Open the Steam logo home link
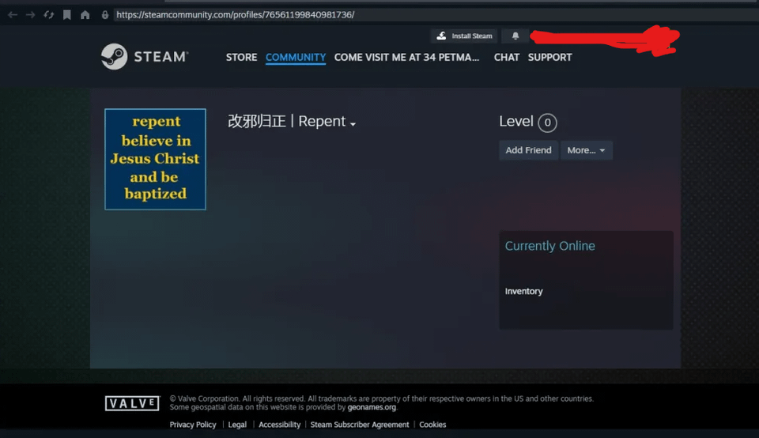This screenshot has height=438, width=759. 145,57
